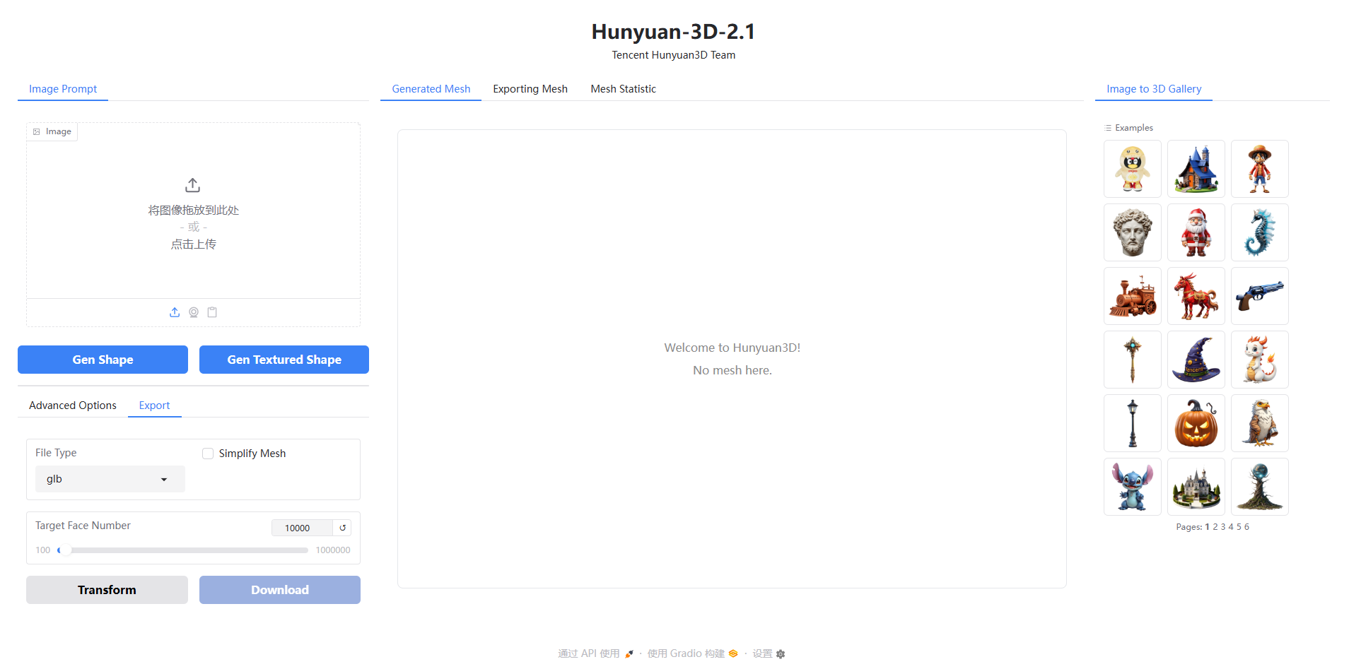The image size is (1349, 669).
Task: Go to gallery page 5
Action: pos(1239,527)
